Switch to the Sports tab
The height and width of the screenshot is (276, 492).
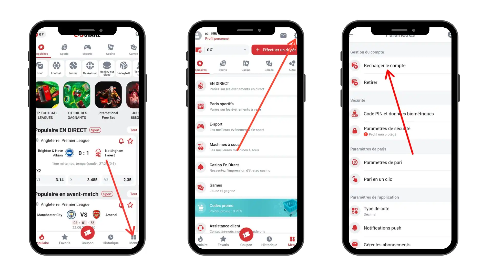pyautogui.click(x=64, y=49)
